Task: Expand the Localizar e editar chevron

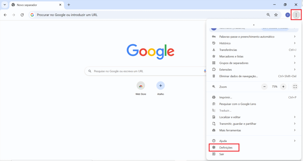Action: coord(295,117)
